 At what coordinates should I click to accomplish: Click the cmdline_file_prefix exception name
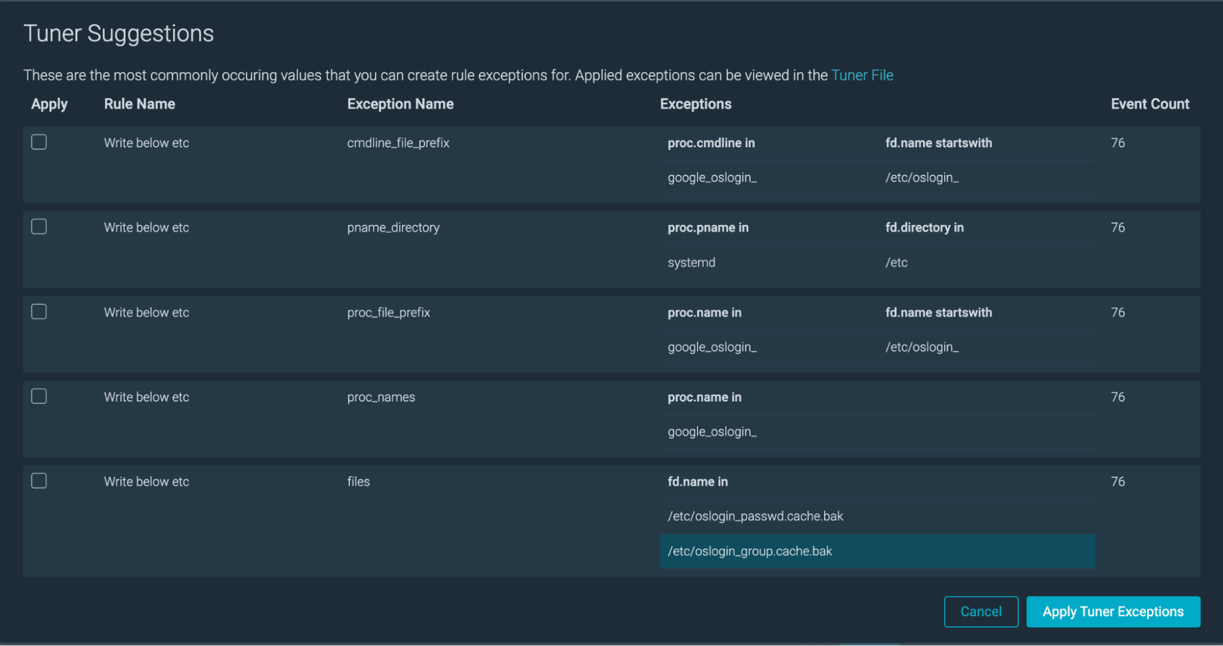click(x=398, y=143)
